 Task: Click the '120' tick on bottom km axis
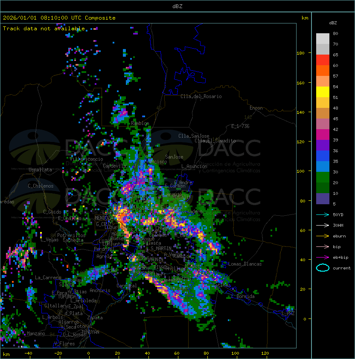click(x=265, y=353)
